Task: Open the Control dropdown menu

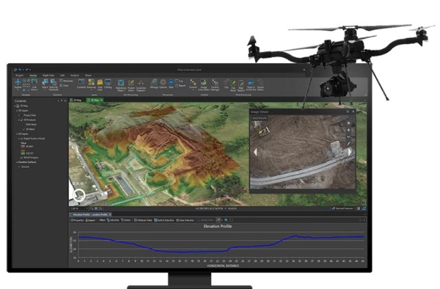Action: pyautogui.click(x=193, y=90)
